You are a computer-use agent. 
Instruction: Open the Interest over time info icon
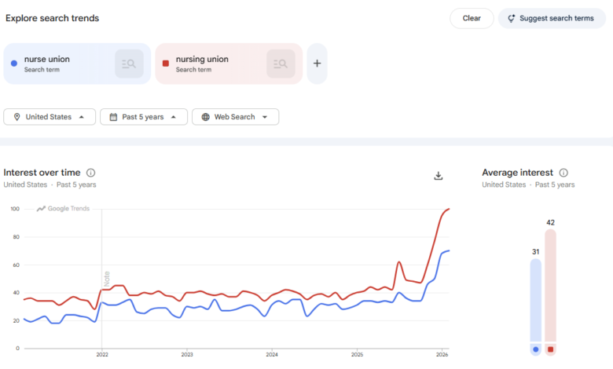(x=91, y=173)
